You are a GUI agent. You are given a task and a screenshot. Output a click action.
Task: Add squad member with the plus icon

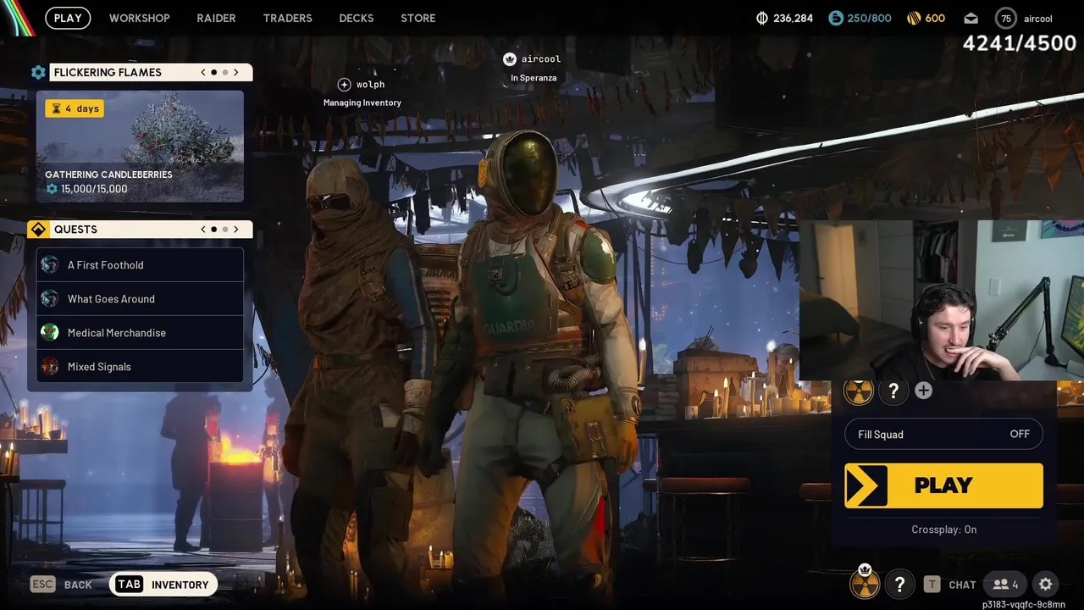click(924, 391)
